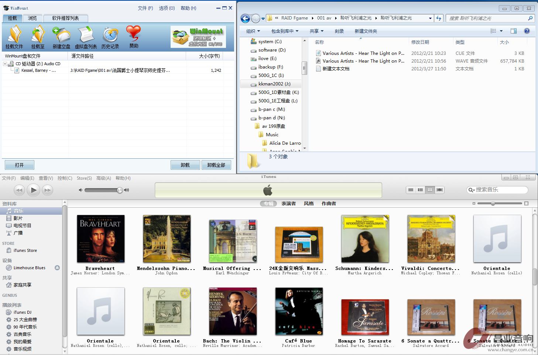538x355 pixels.
Task: Open iTunes 高级(A) menu
Action: coord(104,178)
